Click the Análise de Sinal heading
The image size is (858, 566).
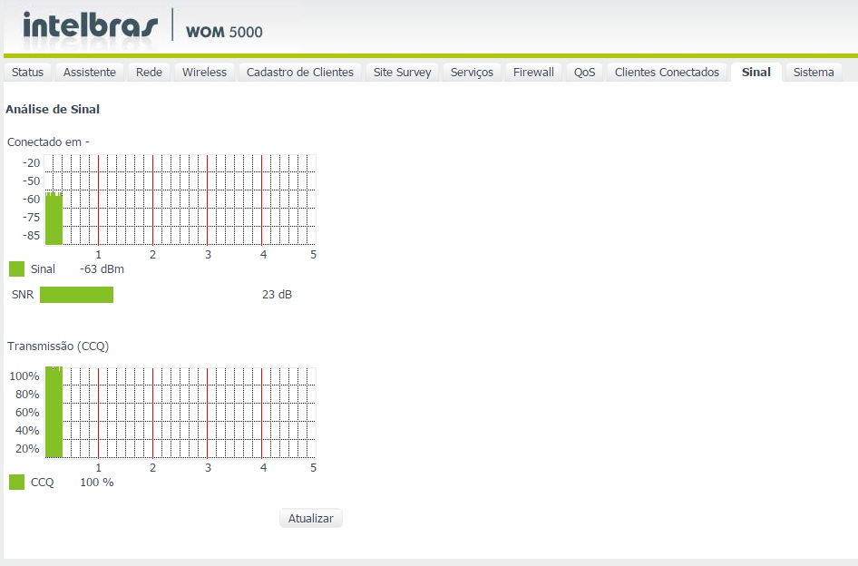pyautogui.click(x=53, y=109)
